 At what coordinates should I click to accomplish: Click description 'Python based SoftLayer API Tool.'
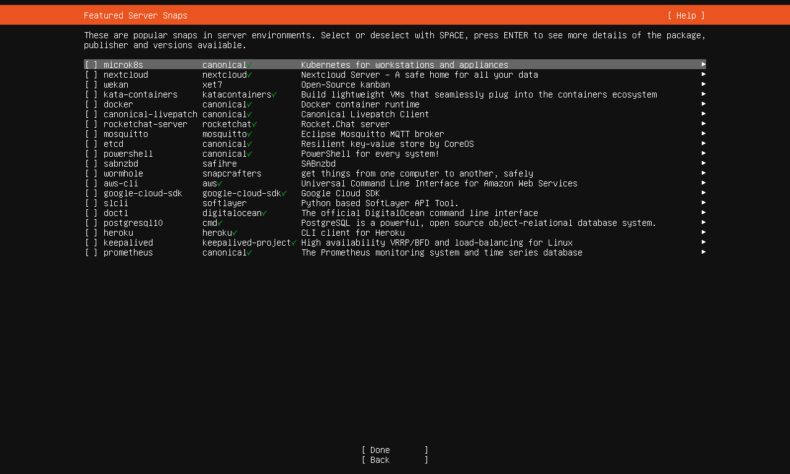click(x=380, y=203)
